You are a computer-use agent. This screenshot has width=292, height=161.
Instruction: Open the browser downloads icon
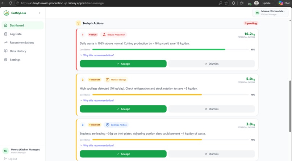pos(249,3)
